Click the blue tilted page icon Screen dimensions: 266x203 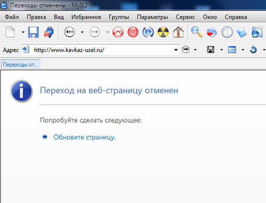pos(242,33)
